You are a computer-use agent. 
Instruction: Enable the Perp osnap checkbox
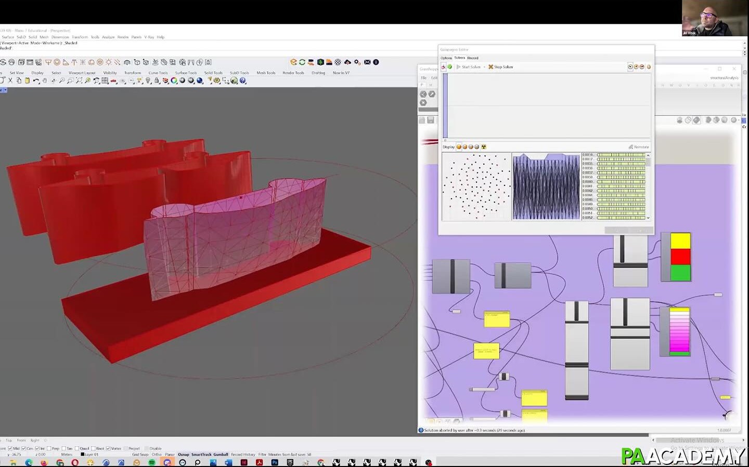[49, 448]
